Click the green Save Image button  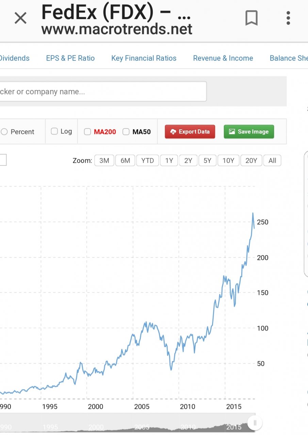coord(249,132)
